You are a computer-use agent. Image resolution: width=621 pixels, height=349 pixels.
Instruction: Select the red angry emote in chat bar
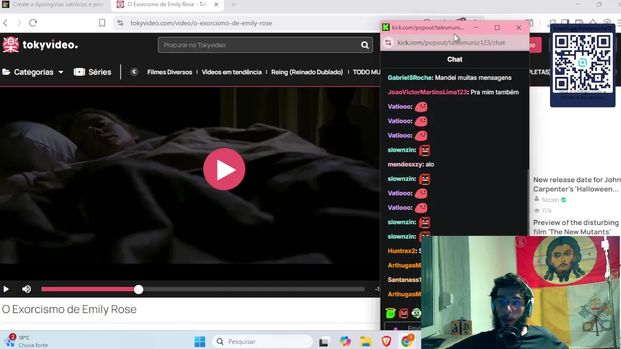click(x=403, y=314)
